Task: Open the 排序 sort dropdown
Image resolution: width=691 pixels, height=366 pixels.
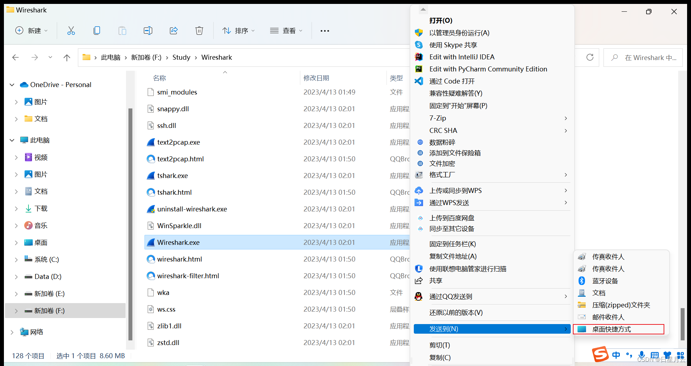Action: pos(238,31)
